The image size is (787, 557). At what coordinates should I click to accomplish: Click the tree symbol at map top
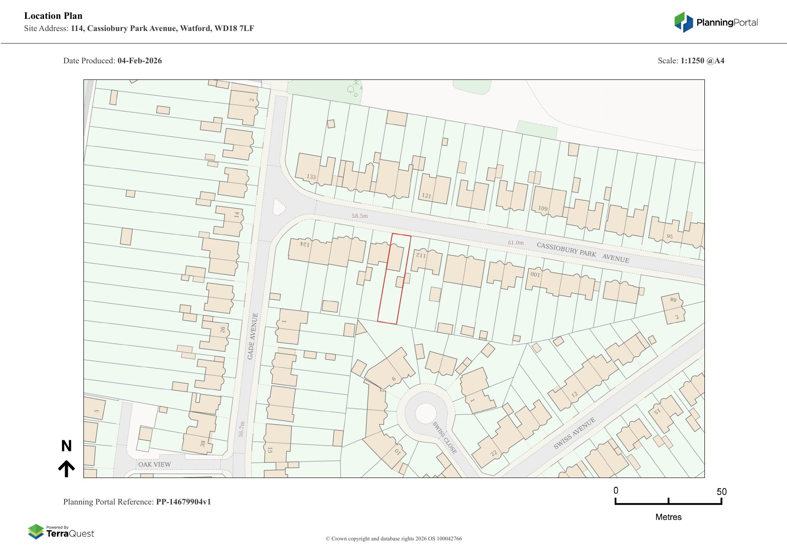(x=354, y=88)
